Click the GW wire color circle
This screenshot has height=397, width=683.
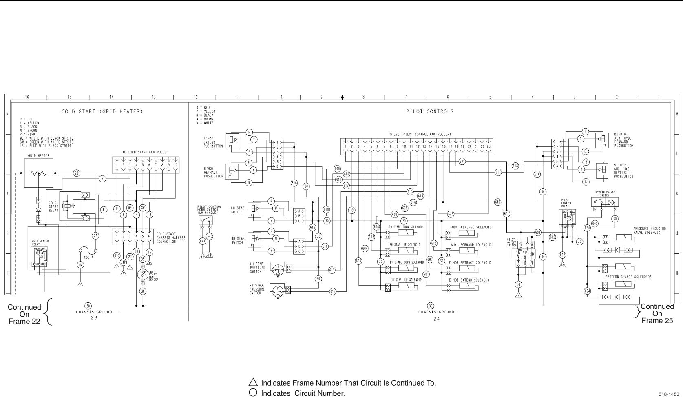click(143, 208)
